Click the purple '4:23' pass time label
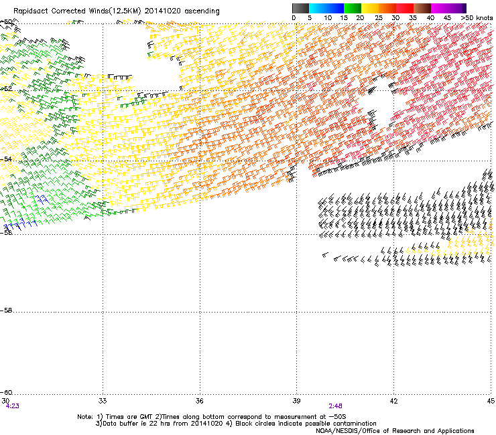 [x=12, y=406]
